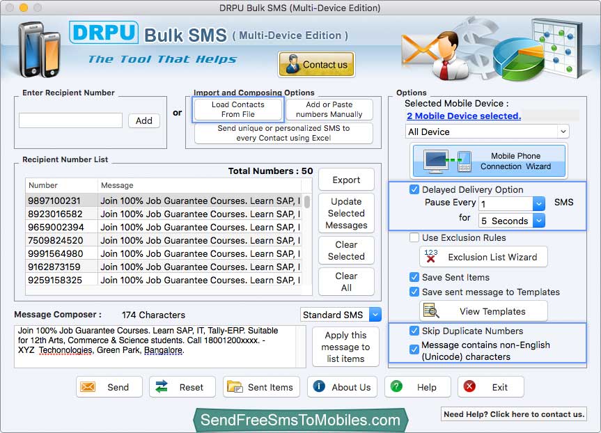
Task: Select row with number 9162873159
Action: pyautogui.click(x=164, y=267)
